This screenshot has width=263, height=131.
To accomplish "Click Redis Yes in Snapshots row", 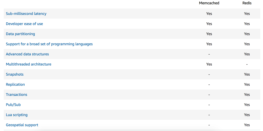I will coord(247,74).
